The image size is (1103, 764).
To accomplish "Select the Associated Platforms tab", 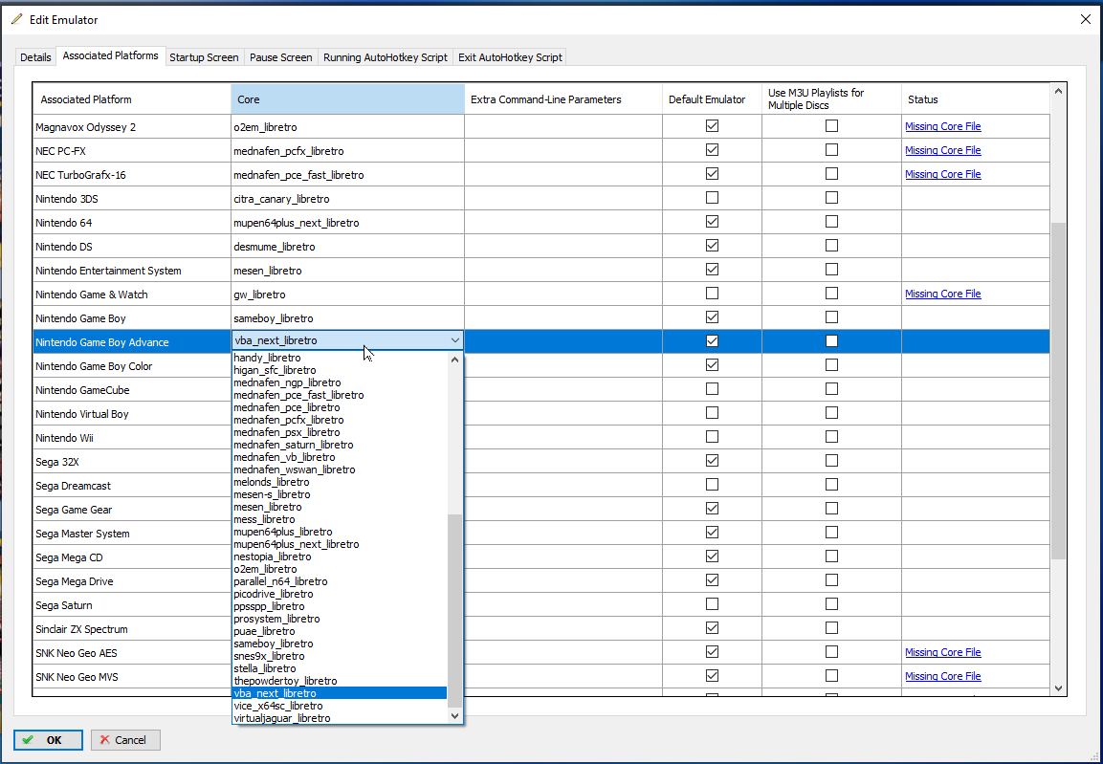I will pyautogui.click(x=110, y=55).
